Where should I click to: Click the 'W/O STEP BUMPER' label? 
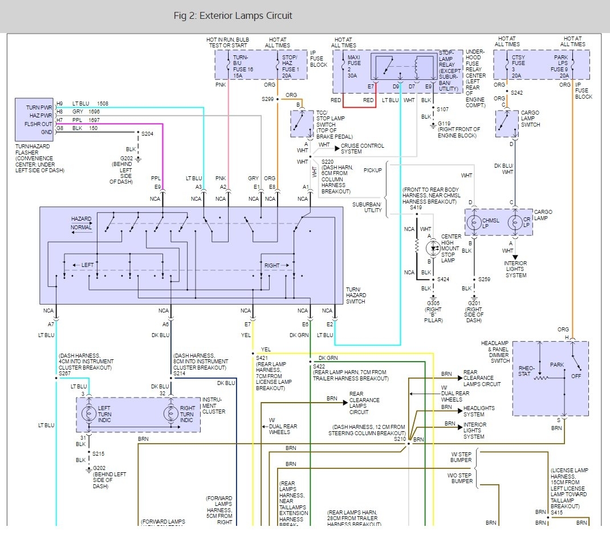point(460,479)
